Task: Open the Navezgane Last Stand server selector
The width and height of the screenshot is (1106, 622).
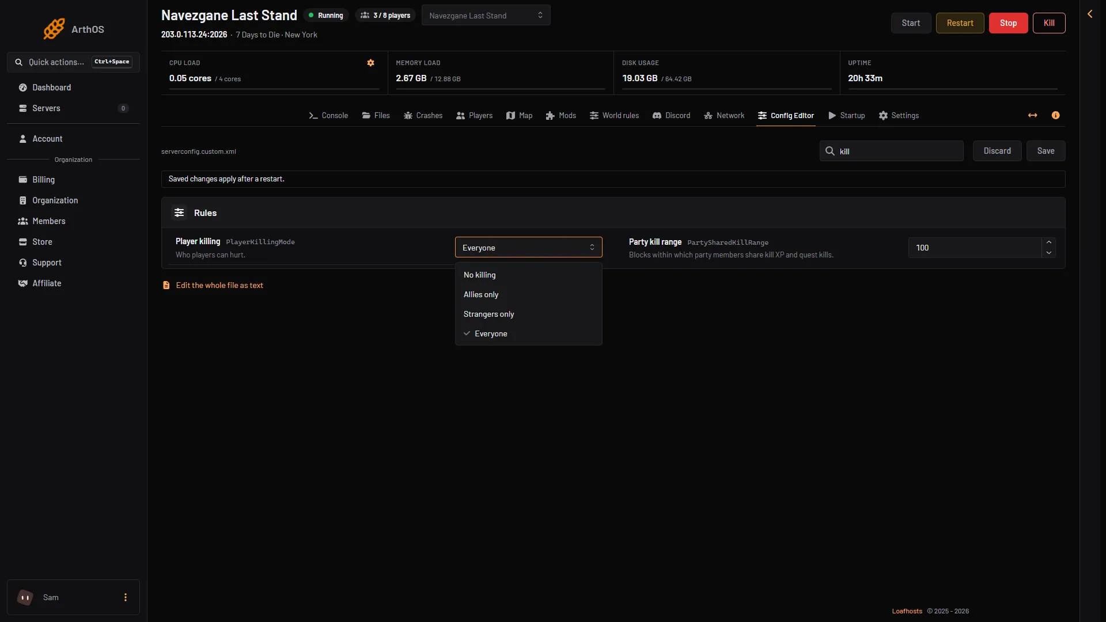Action: click(x=486, y=16)
